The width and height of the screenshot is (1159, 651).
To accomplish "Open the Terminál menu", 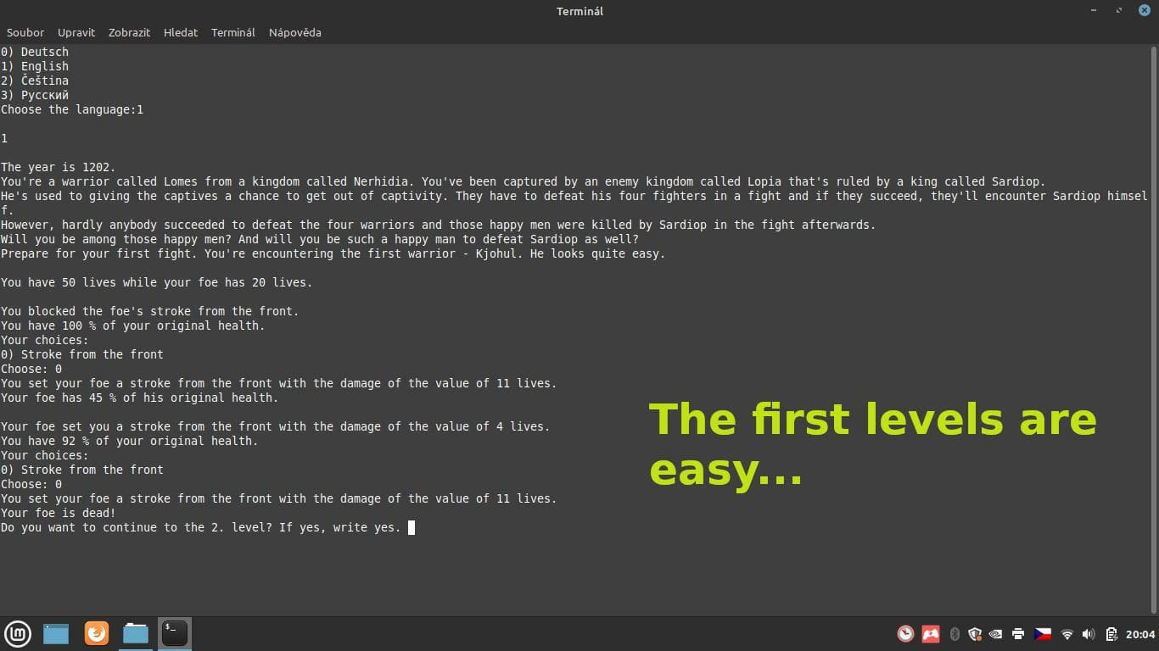I will 233,32.
